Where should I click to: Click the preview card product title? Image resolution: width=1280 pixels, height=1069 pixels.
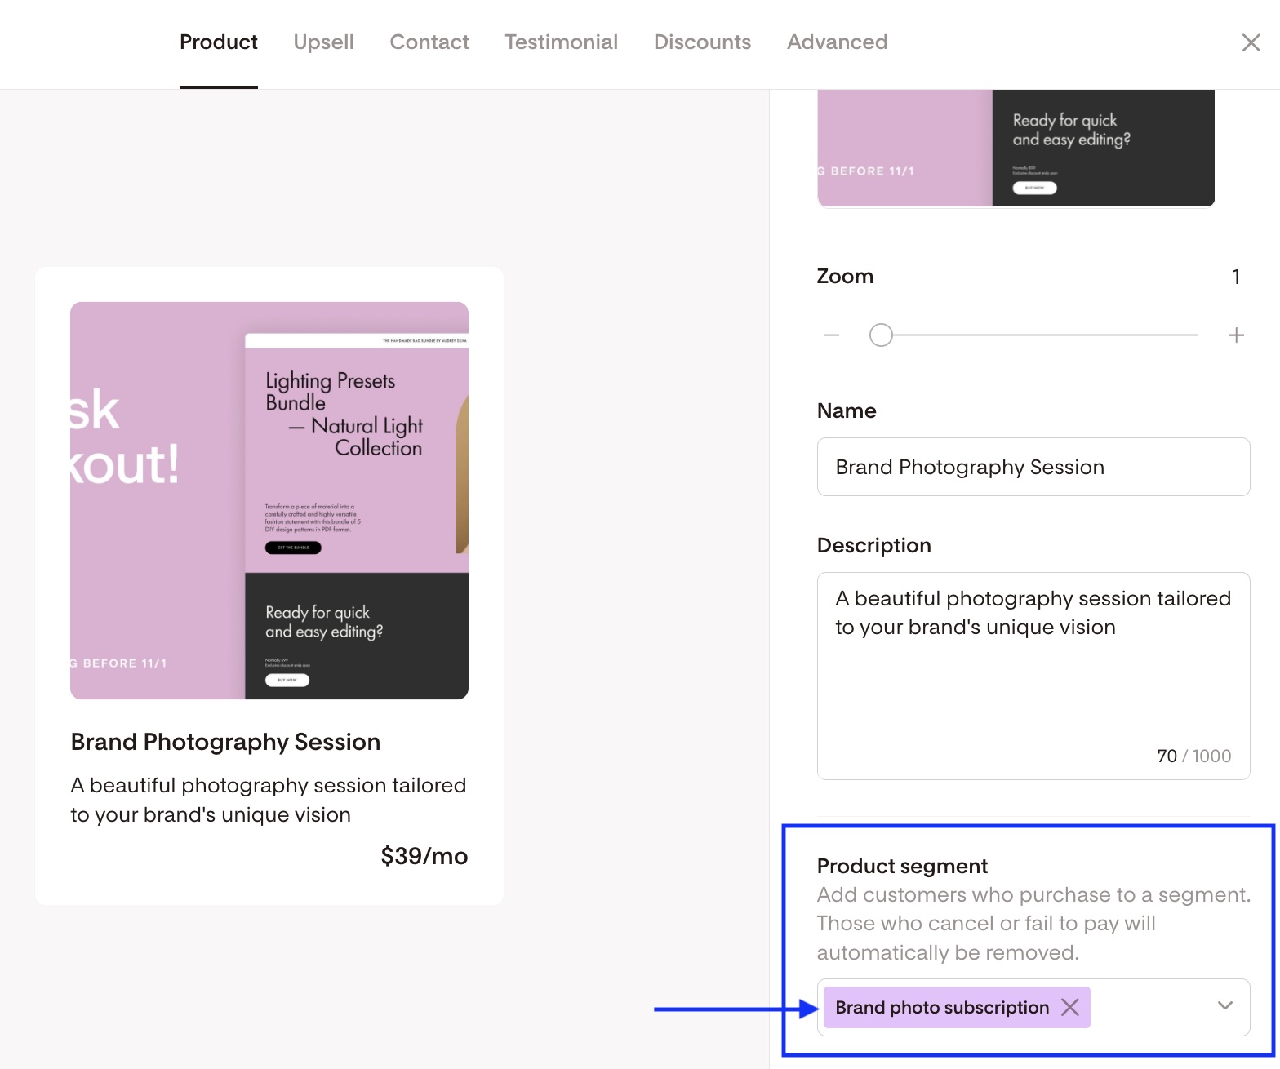(225, 742)
